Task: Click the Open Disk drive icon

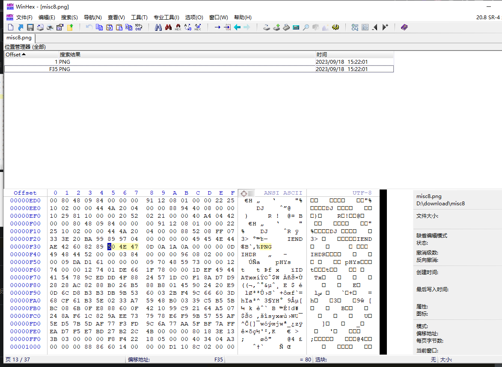Action: (x=266, y=27)
